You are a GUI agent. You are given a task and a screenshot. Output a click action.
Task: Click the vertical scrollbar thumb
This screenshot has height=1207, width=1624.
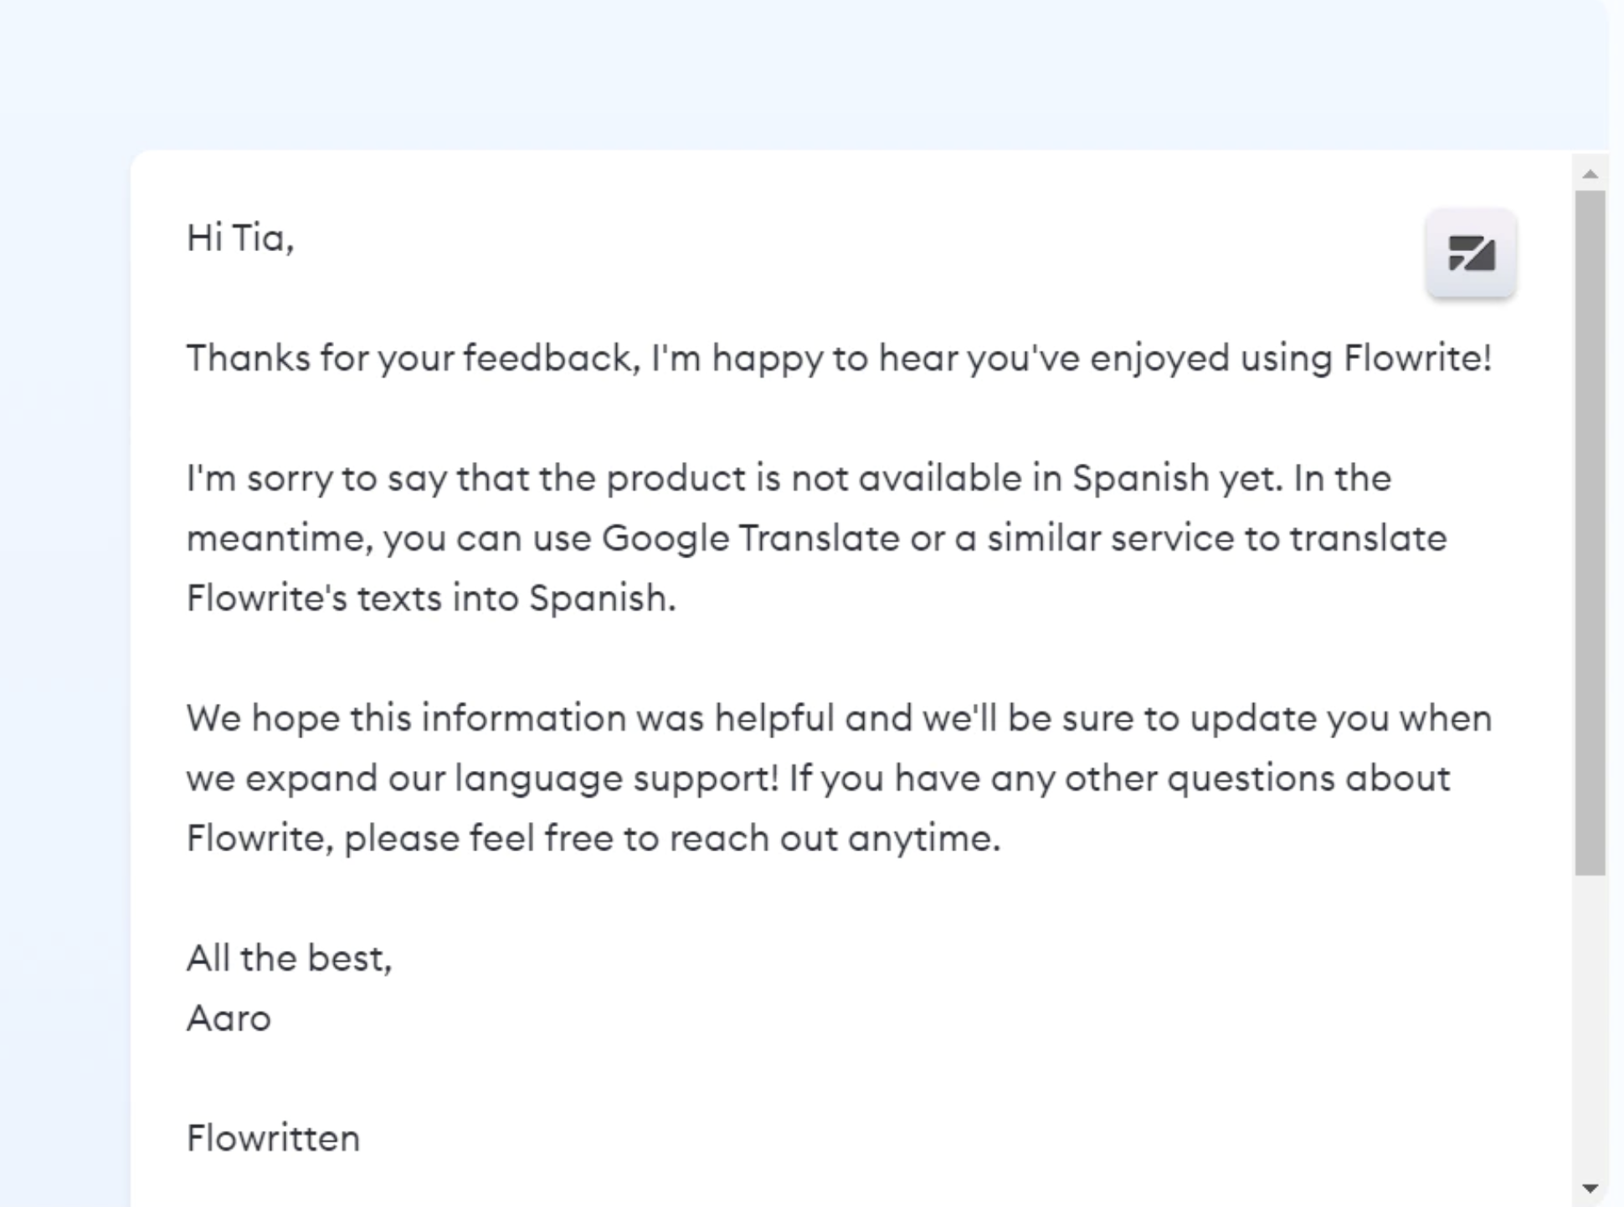click(x=1590, y=533)
